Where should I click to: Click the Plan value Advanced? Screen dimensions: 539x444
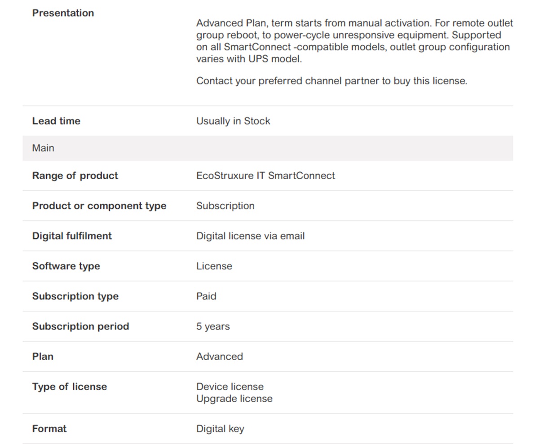[219, 356]
